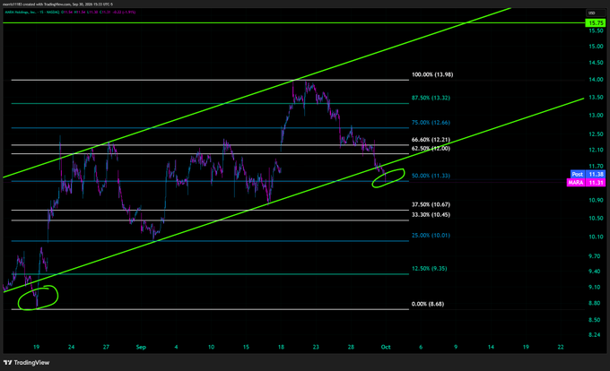
Task: Click the 12.10 price axis label
Action: (x=596, y=150)
